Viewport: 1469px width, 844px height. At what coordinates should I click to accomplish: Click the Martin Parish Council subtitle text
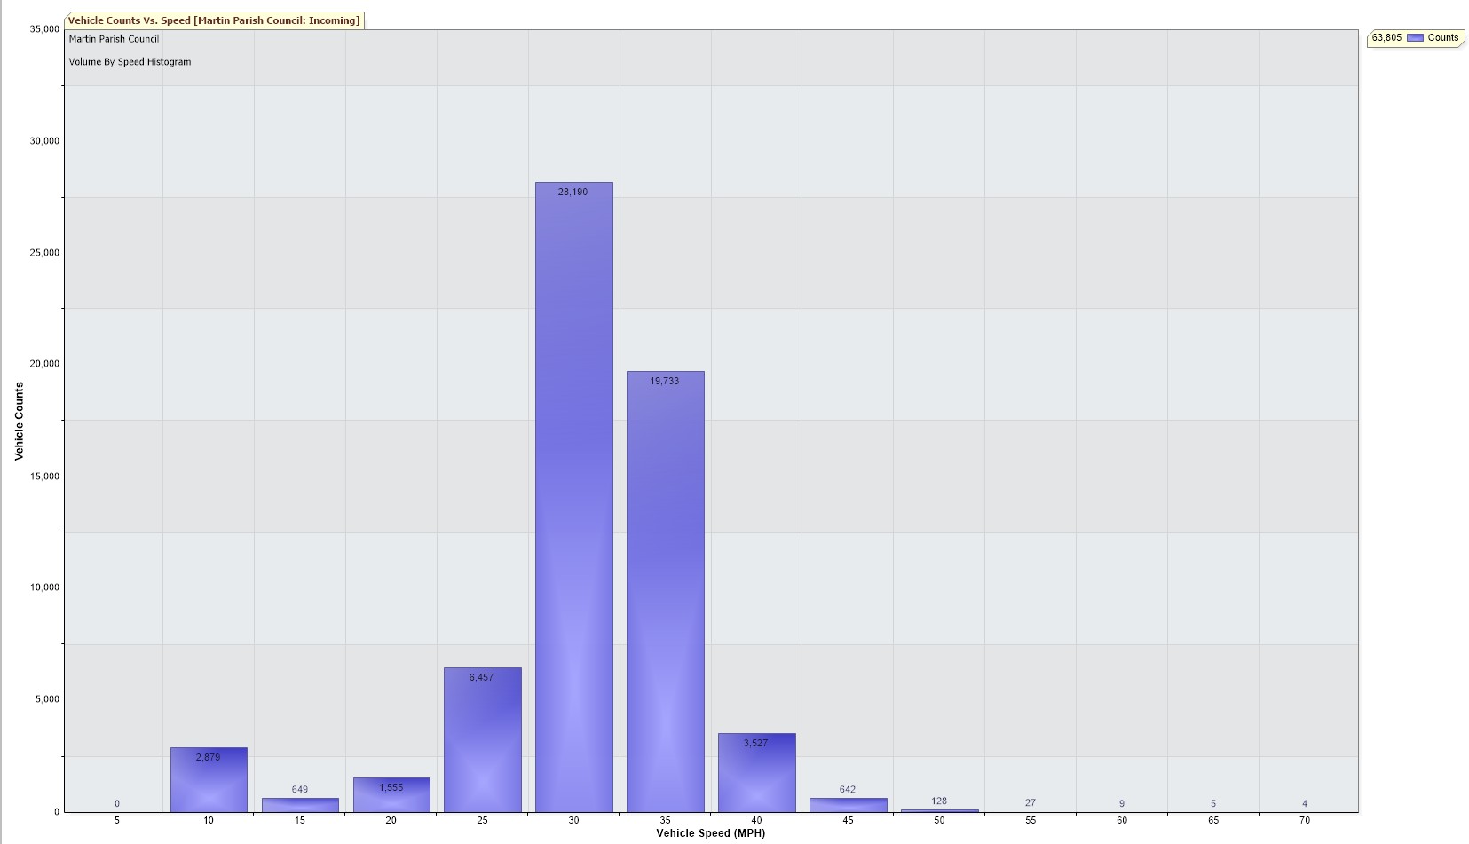point(114,39)
